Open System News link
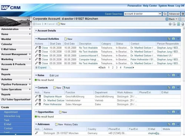Viewport: 185px width, 139px height. (166, 6)
